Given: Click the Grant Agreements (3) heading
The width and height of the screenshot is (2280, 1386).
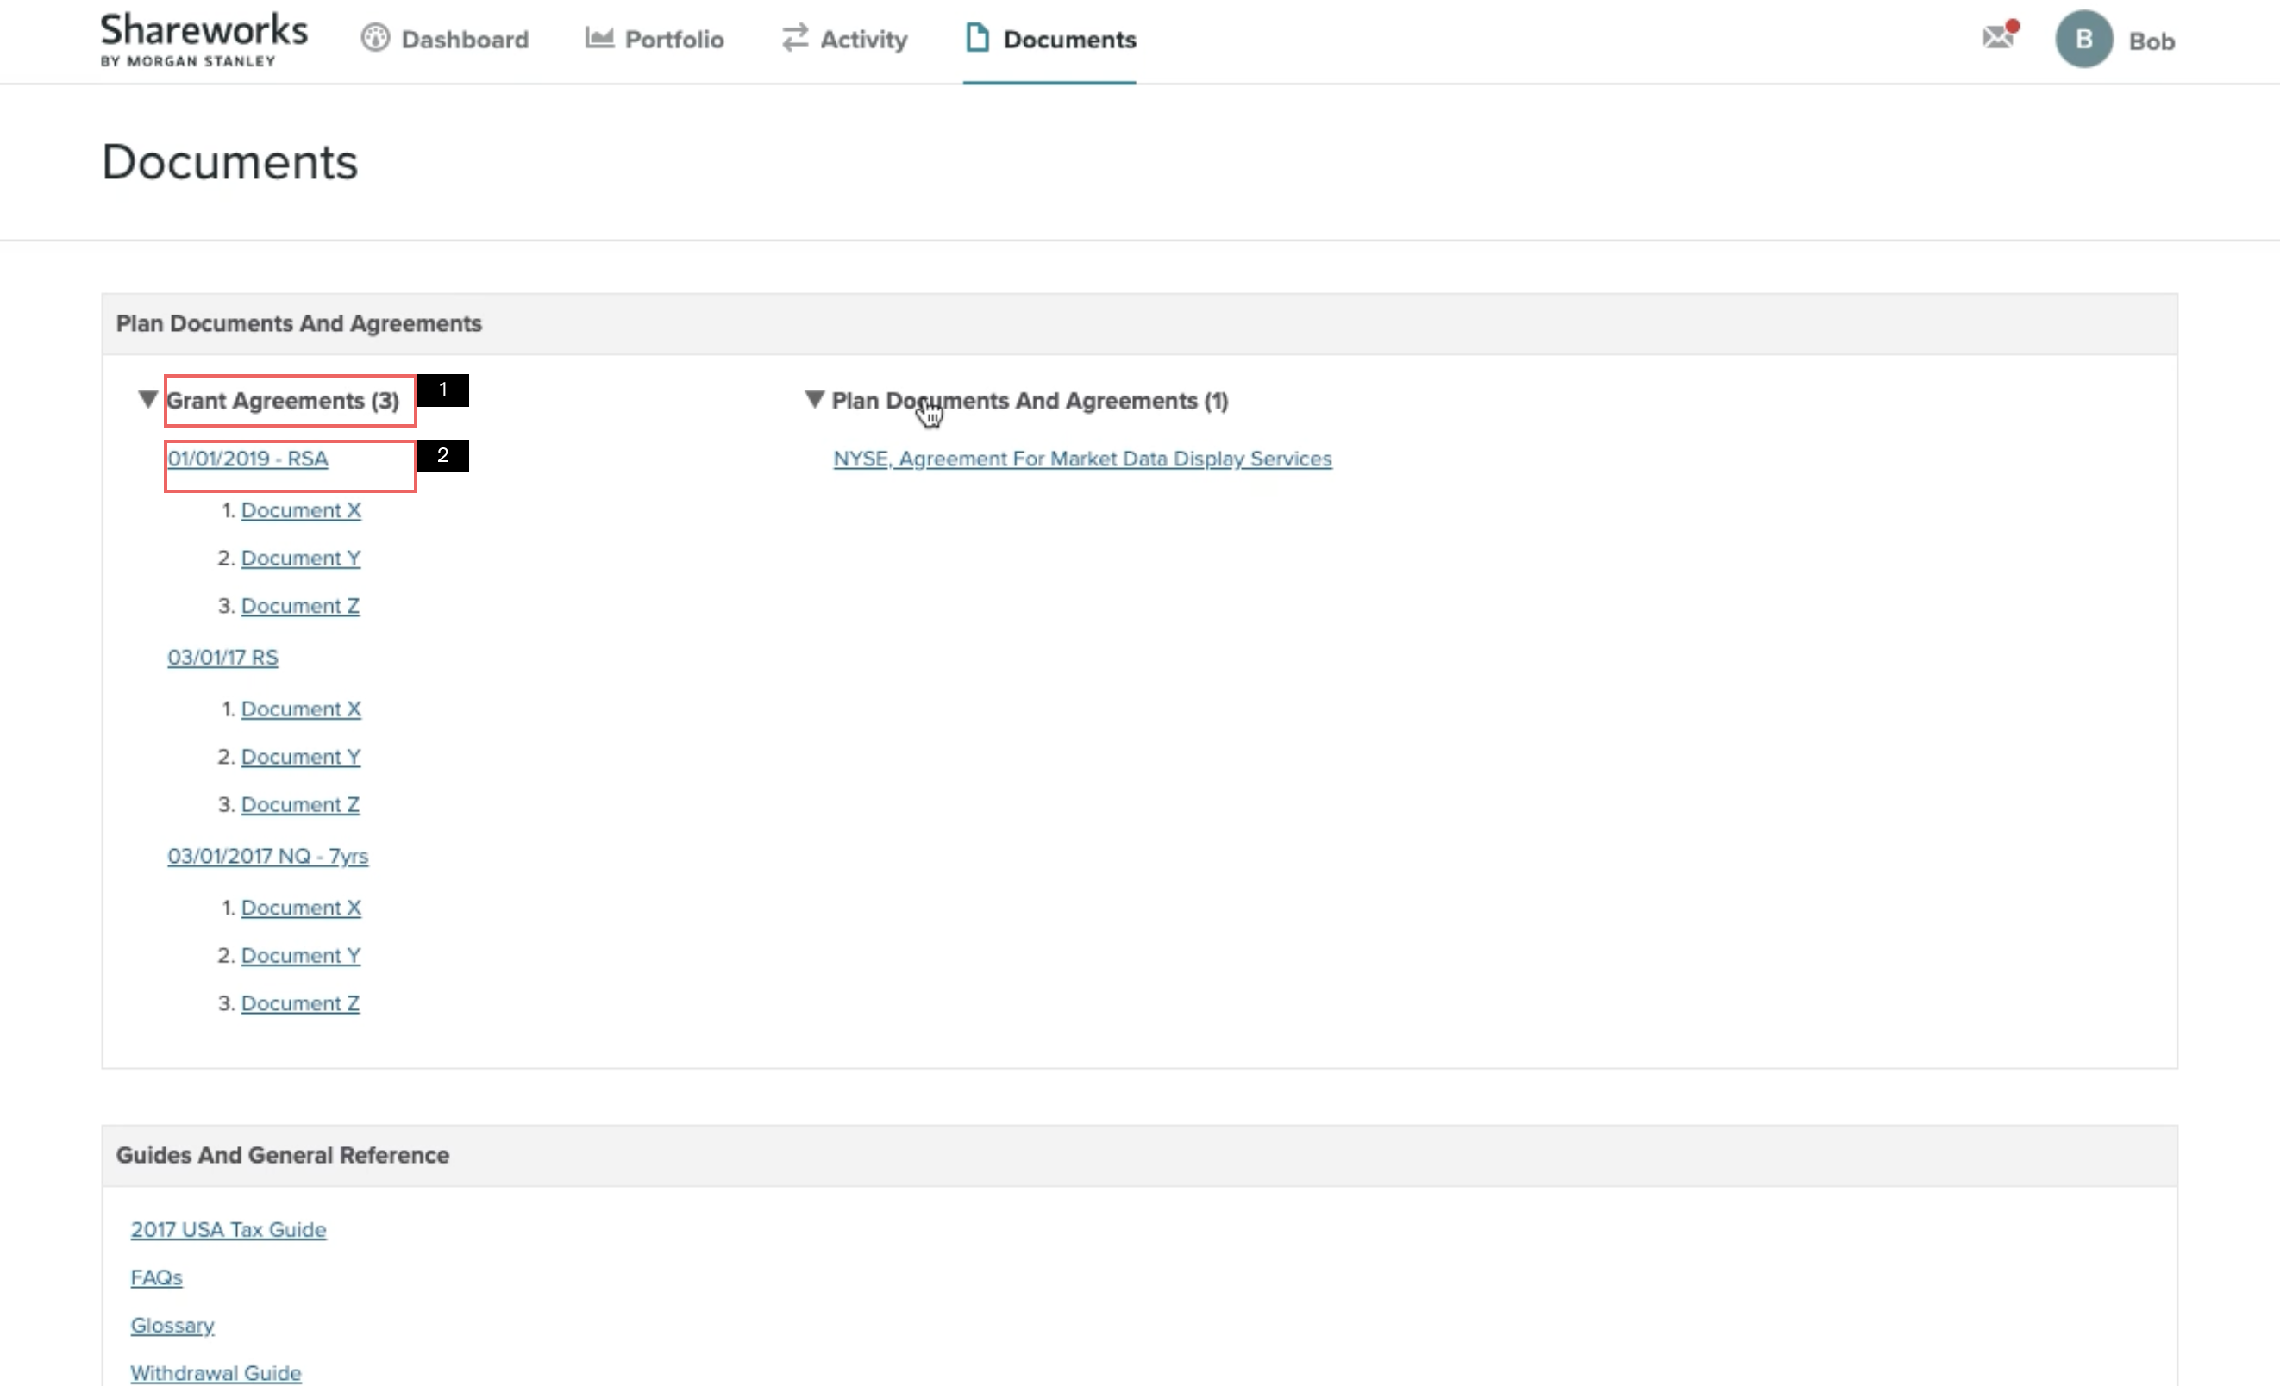Looking at the screenshot, I should (282, 400).
